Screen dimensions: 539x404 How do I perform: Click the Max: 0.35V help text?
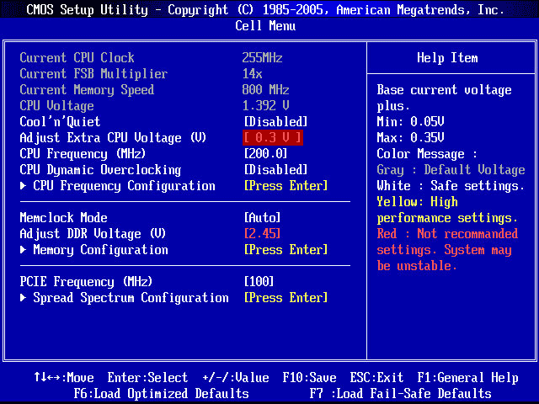410,138
